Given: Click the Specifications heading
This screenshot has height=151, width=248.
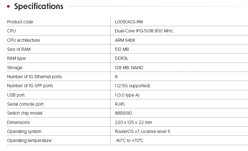Looking at the screenshot, I should pos(39,6).
